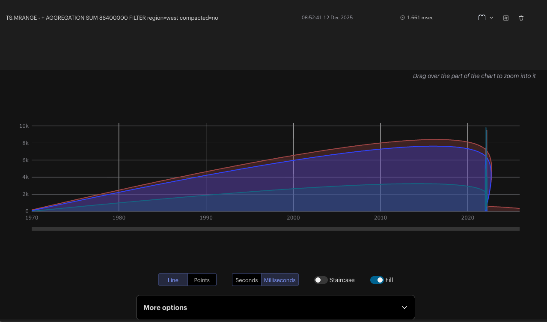Switch chart mode to Line
The image size is (547, 322).
click(173, 280)
